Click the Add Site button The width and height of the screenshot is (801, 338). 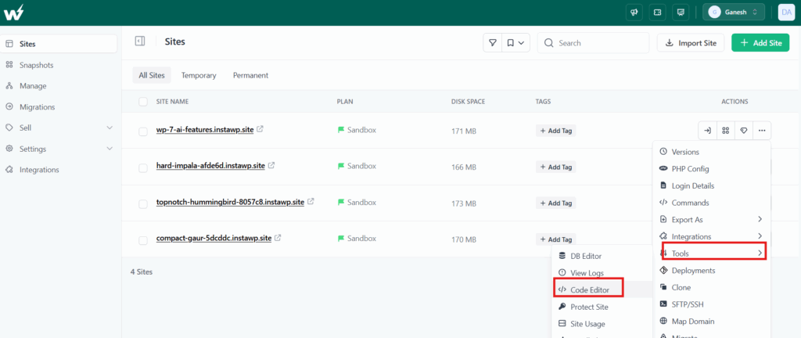(760, 43)
